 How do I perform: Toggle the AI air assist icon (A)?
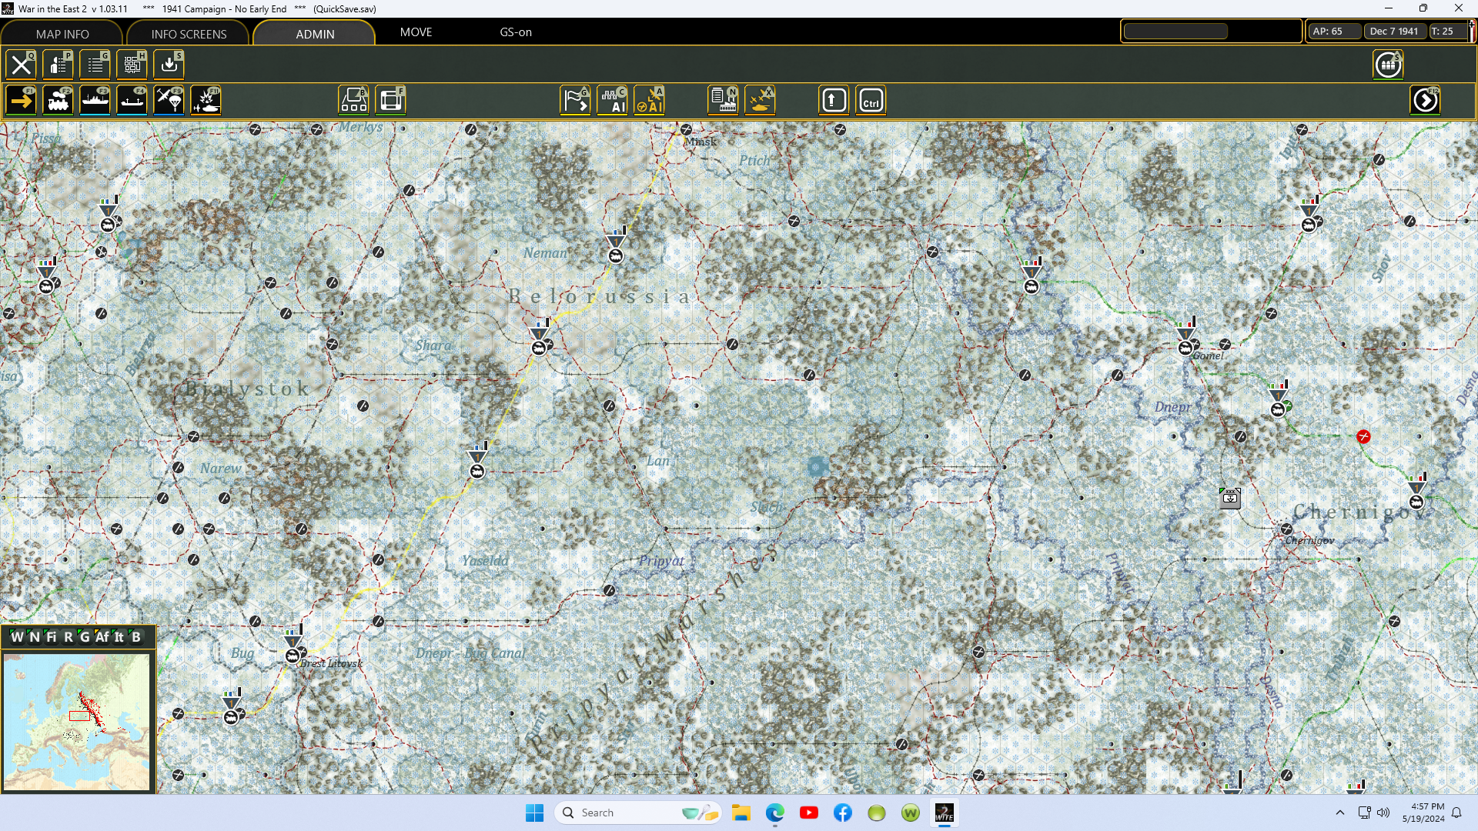click(x=650, y=101)
